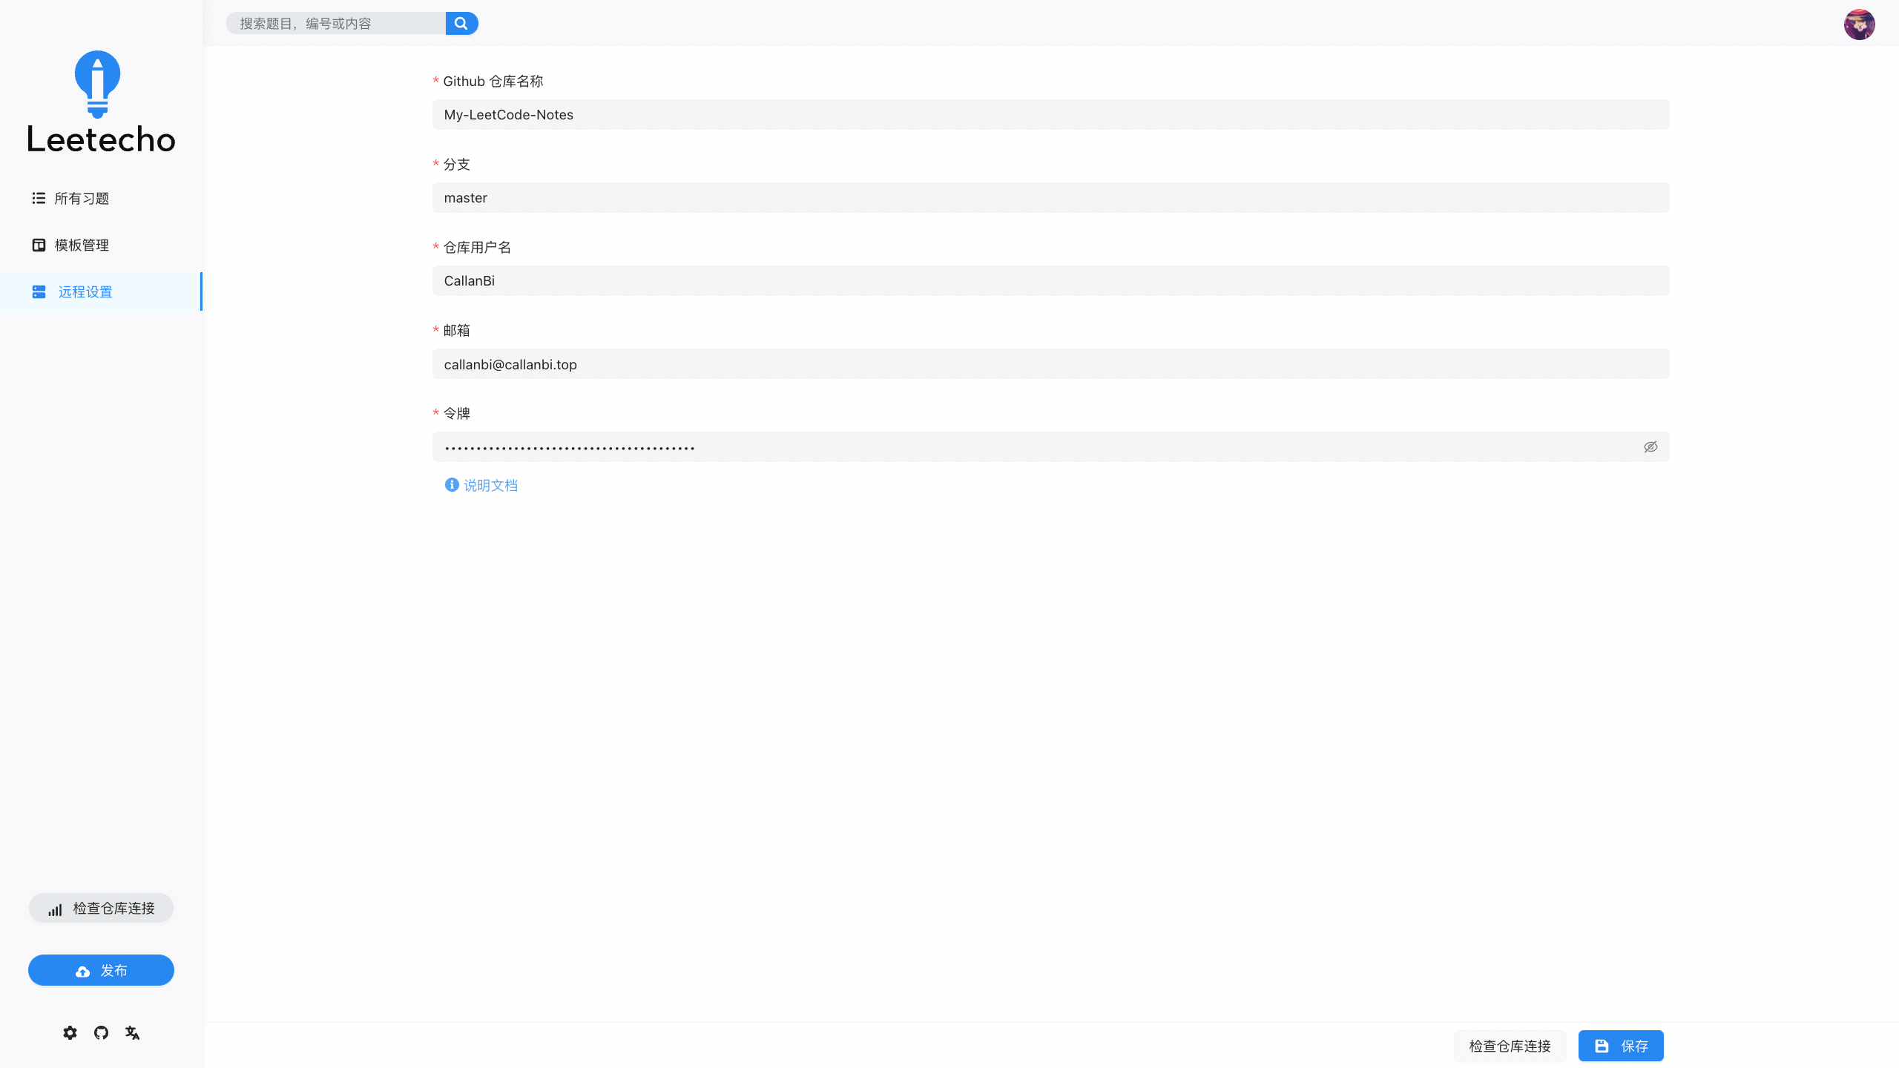Screen dimensions: 1899x1068
Task: Click the Leetecho lightbulb logo
Action: coord(97,84)
